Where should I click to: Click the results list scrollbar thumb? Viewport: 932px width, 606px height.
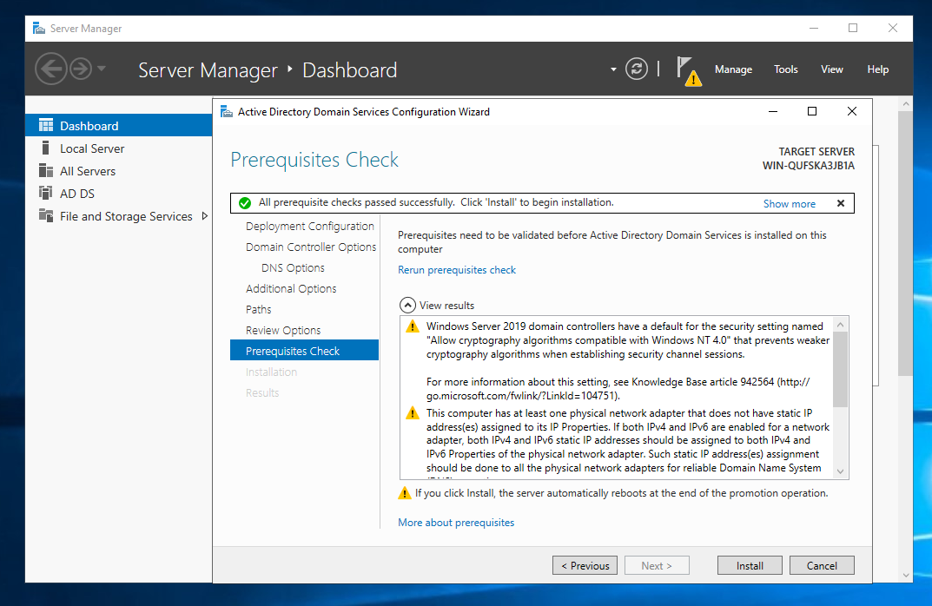tap(840, 370)
